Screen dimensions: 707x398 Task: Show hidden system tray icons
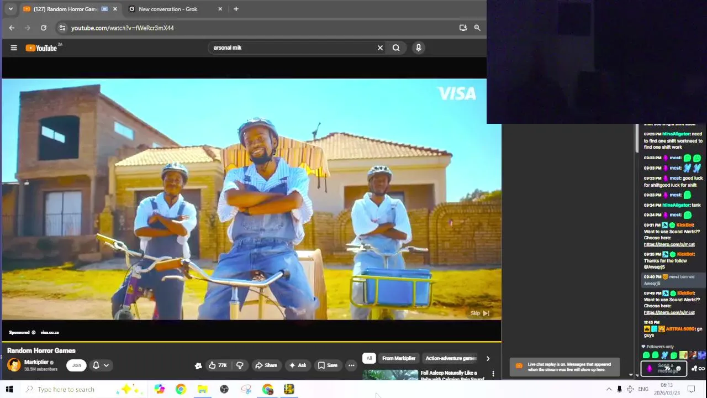tap(609, 389)
